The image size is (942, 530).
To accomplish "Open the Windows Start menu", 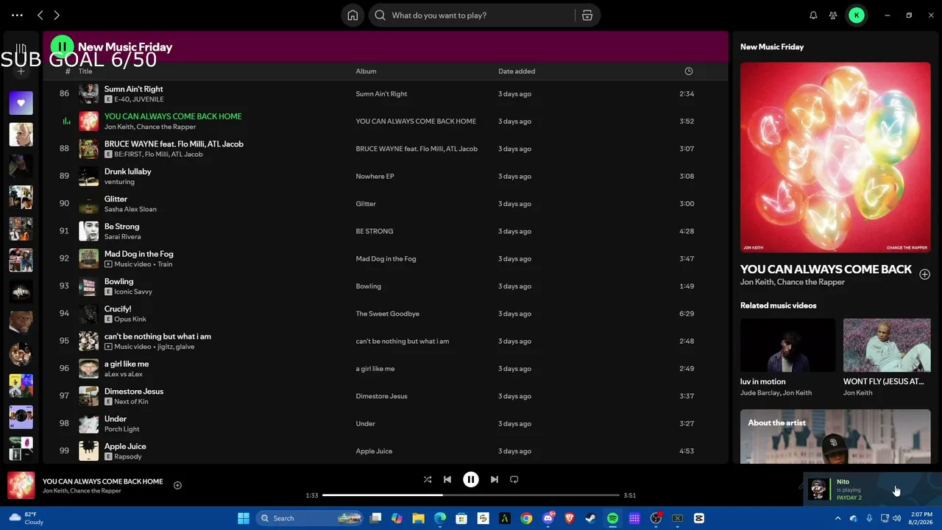I will pos(244,518).
